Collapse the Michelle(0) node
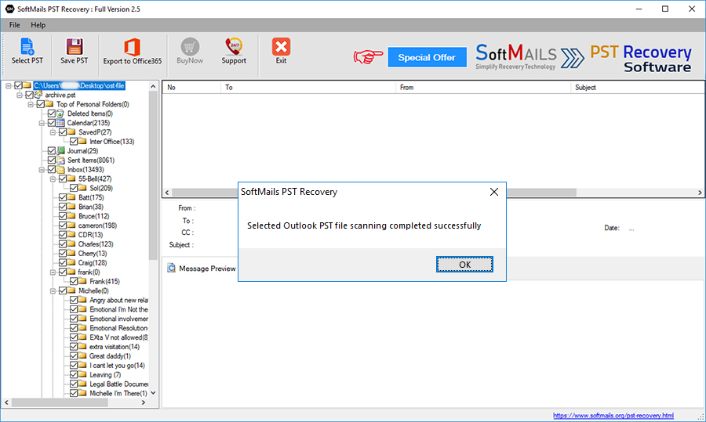Screen dimensions: 706x422 (53, 290)
